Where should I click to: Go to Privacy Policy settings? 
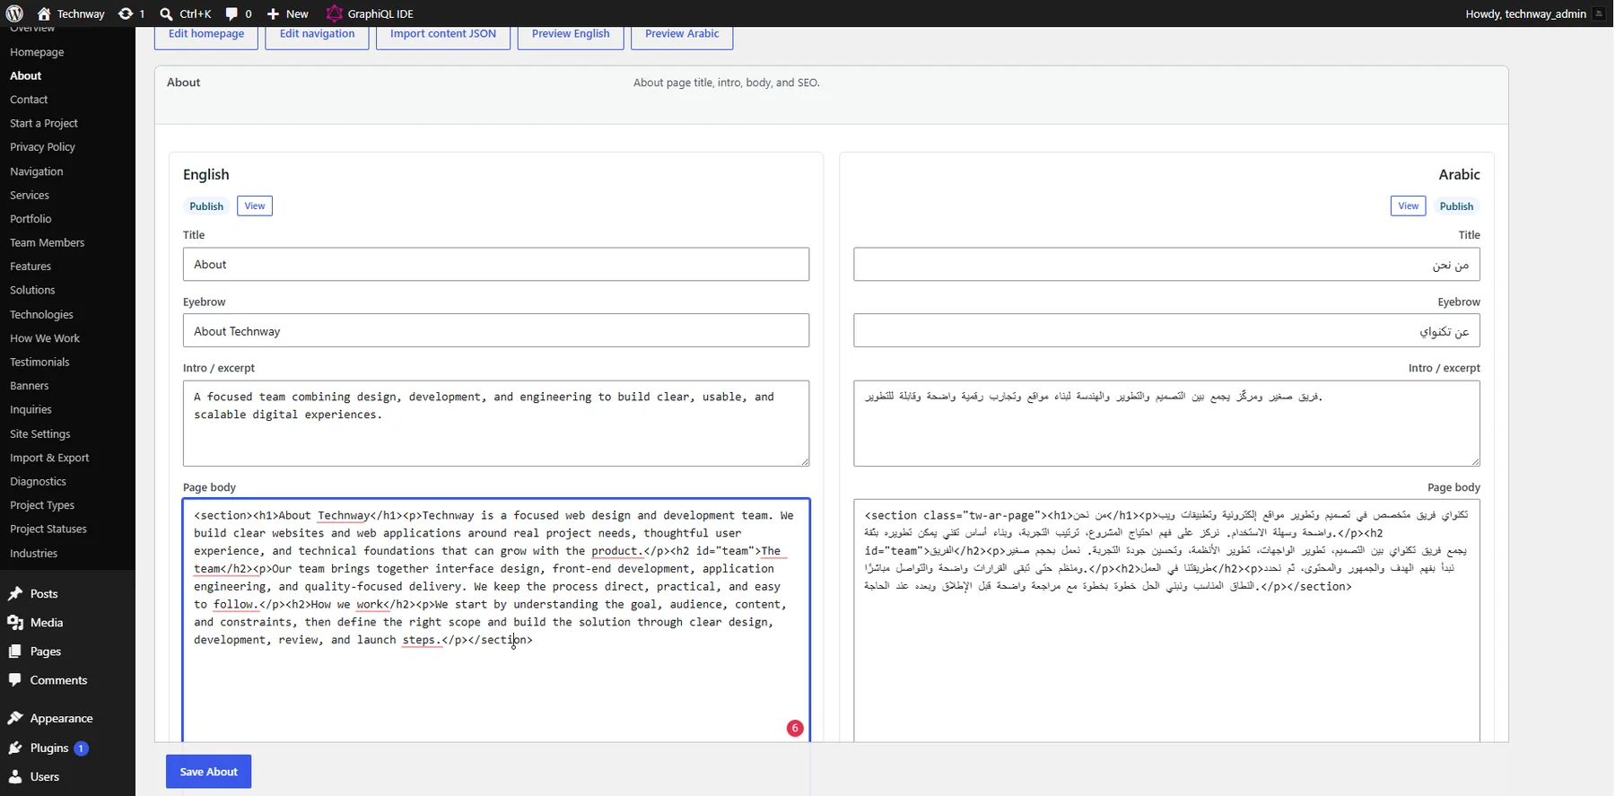[42, 147]
